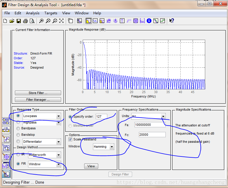The height and width of the screenshot is (188, 228).
Task: Select the Zoom X-axis magnifier tool
Action: pyautogui.click(x=48, y=21)
